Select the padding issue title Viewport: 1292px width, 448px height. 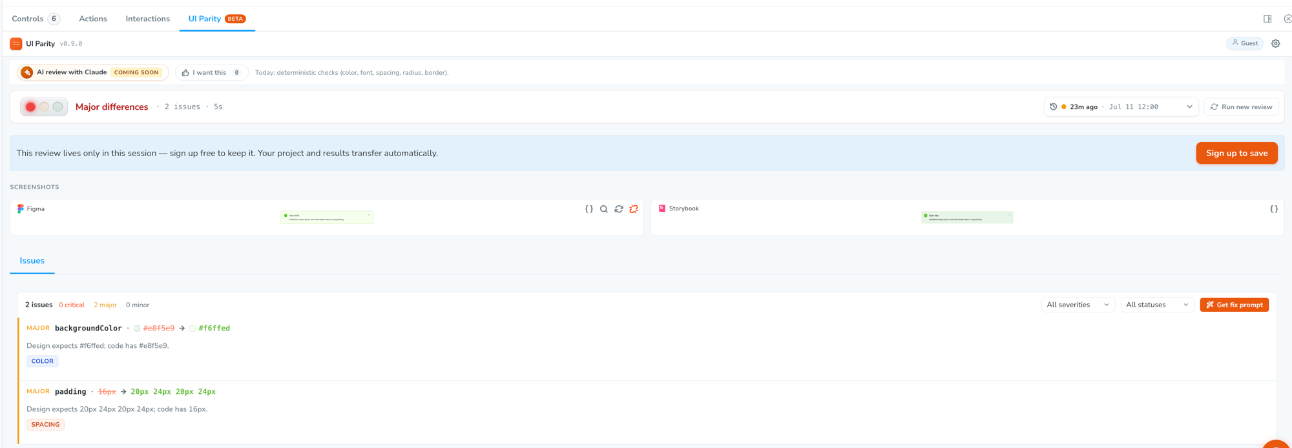point(70,392)
